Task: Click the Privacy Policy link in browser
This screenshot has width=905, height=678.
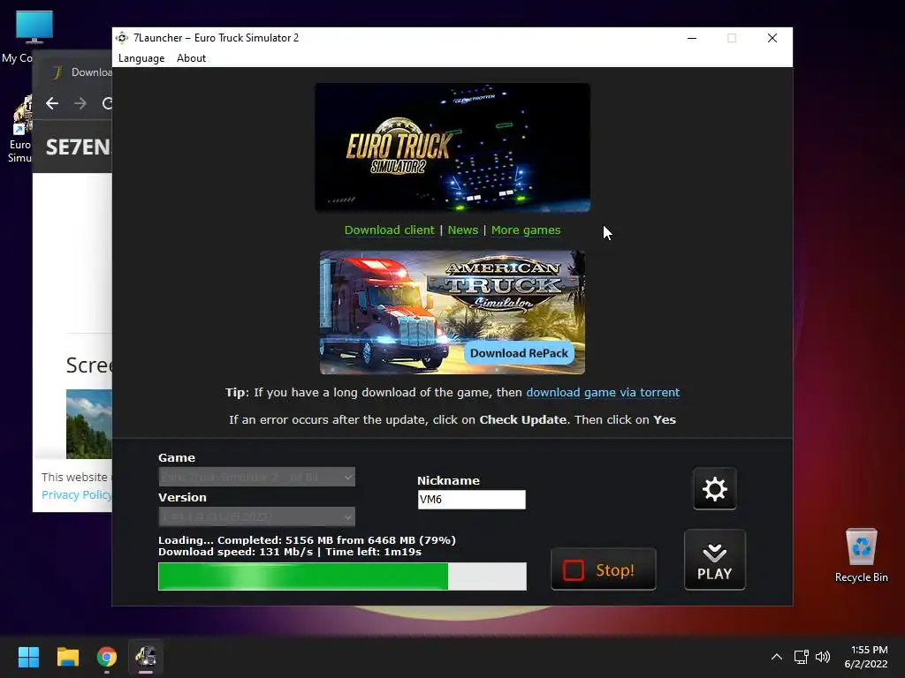Action: pos(76,494)
